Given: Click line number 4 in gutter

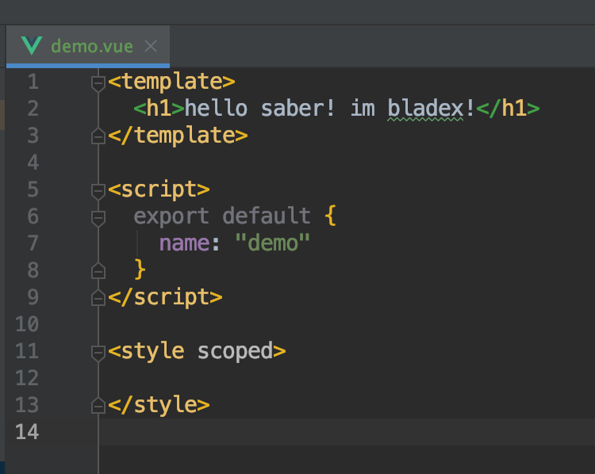Looking at the screenshot, I should click(33, 162).
